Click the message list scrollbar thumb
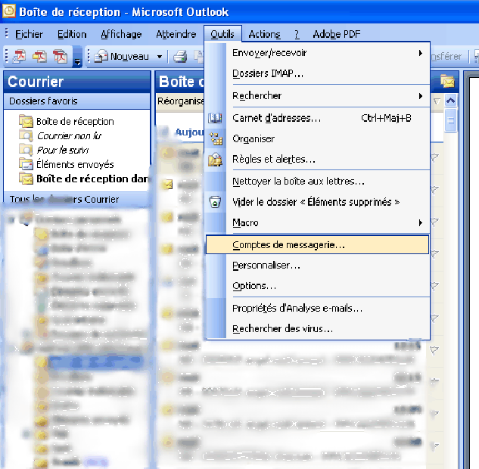Screen dimensions: 479x469 (450, 120)
